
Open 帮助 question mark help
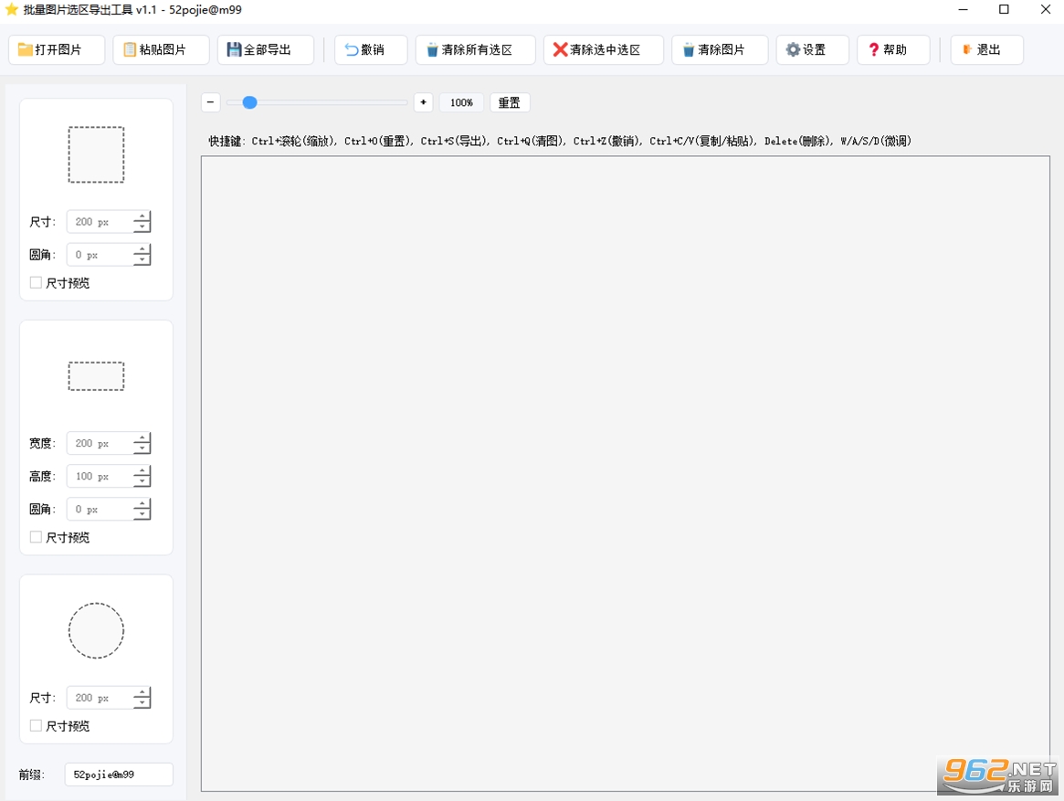pyautogui.click(x=893, y=49)
